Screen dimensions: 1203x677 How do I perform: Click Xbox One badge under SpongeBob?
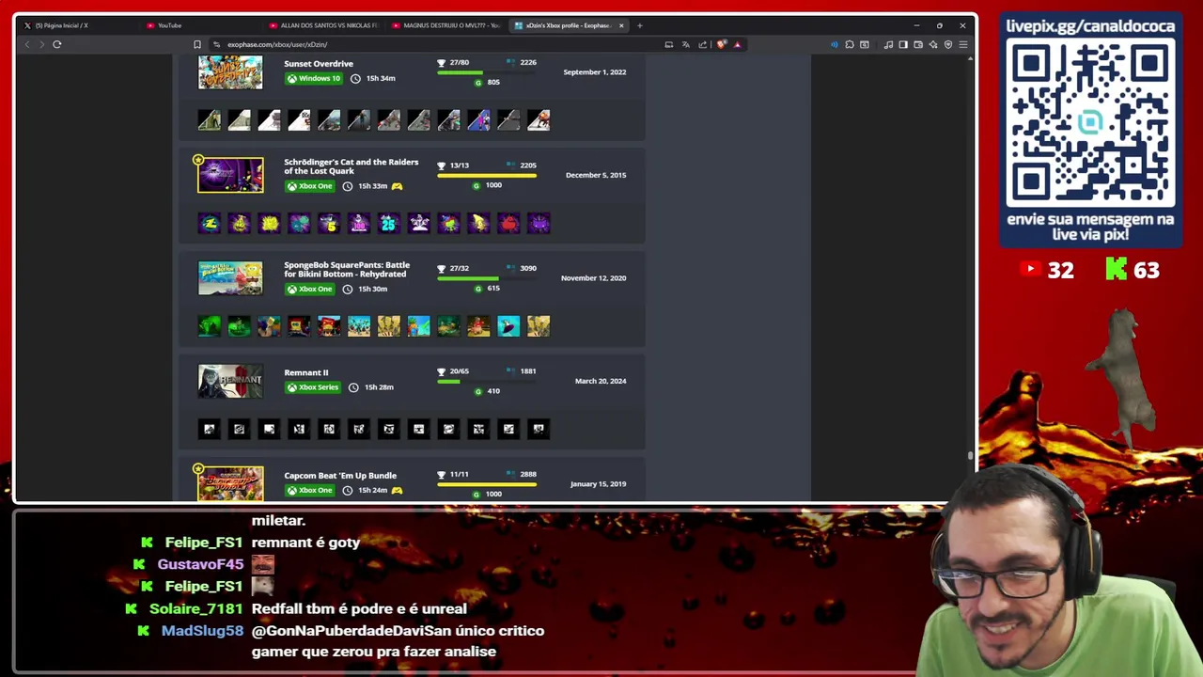[310, 289]
